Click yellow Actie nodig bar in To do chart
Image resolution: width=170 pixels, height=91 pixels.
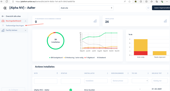coord(141,45)
